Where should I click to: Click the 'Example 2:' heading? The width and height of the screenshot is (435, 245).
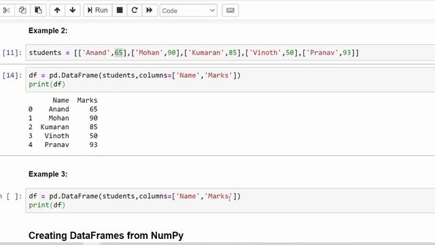48,31
